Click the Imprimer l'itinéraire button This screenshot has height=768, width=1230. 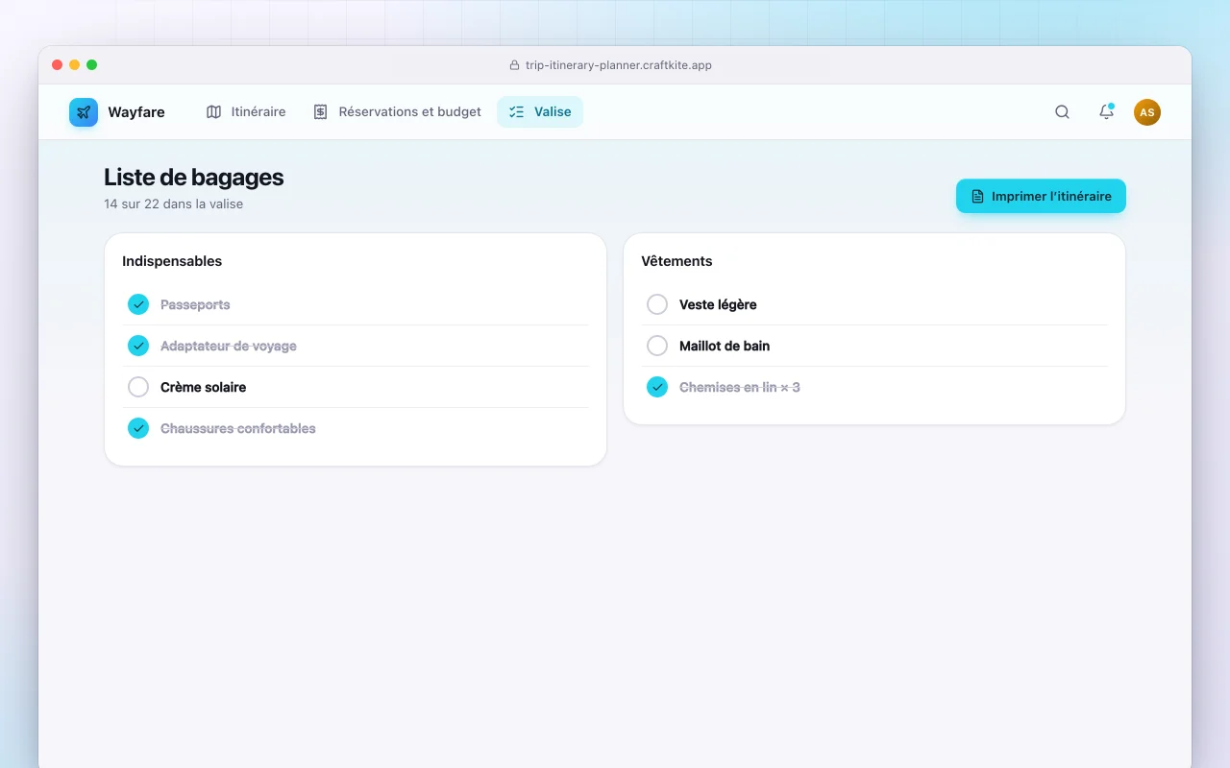[x=1041, y=196]
